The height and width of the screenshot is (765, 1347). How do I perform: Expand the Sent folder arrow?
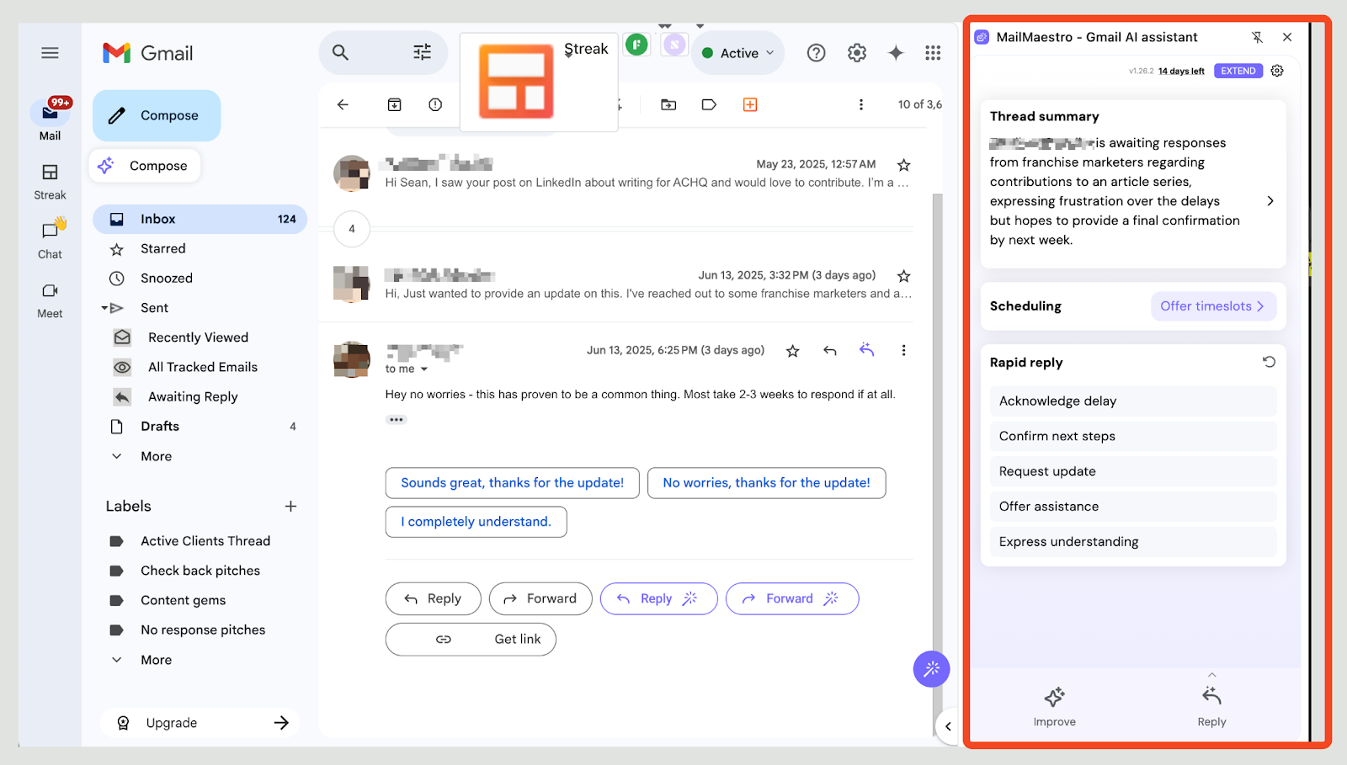(x=104, y=308)
